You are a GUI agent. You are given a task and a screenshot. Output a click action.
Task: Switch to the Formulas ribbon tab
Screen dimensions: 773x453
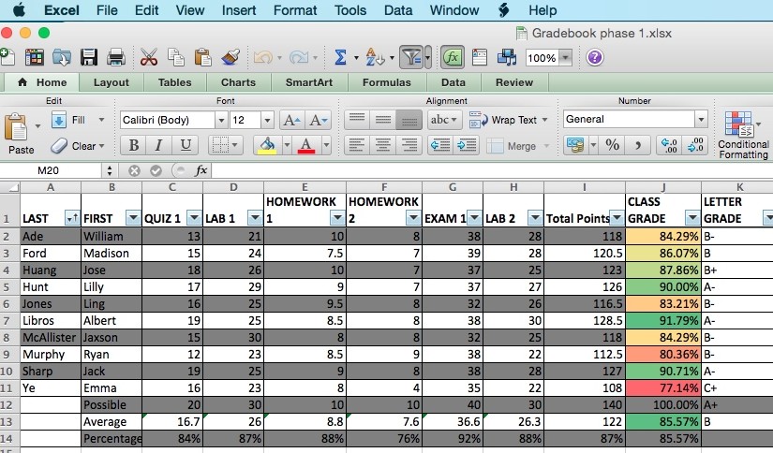click(x=386, y=82)
